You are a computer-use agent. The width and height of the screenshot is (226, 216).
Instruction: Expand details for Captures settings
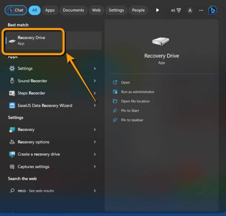(x=95, y=166)
